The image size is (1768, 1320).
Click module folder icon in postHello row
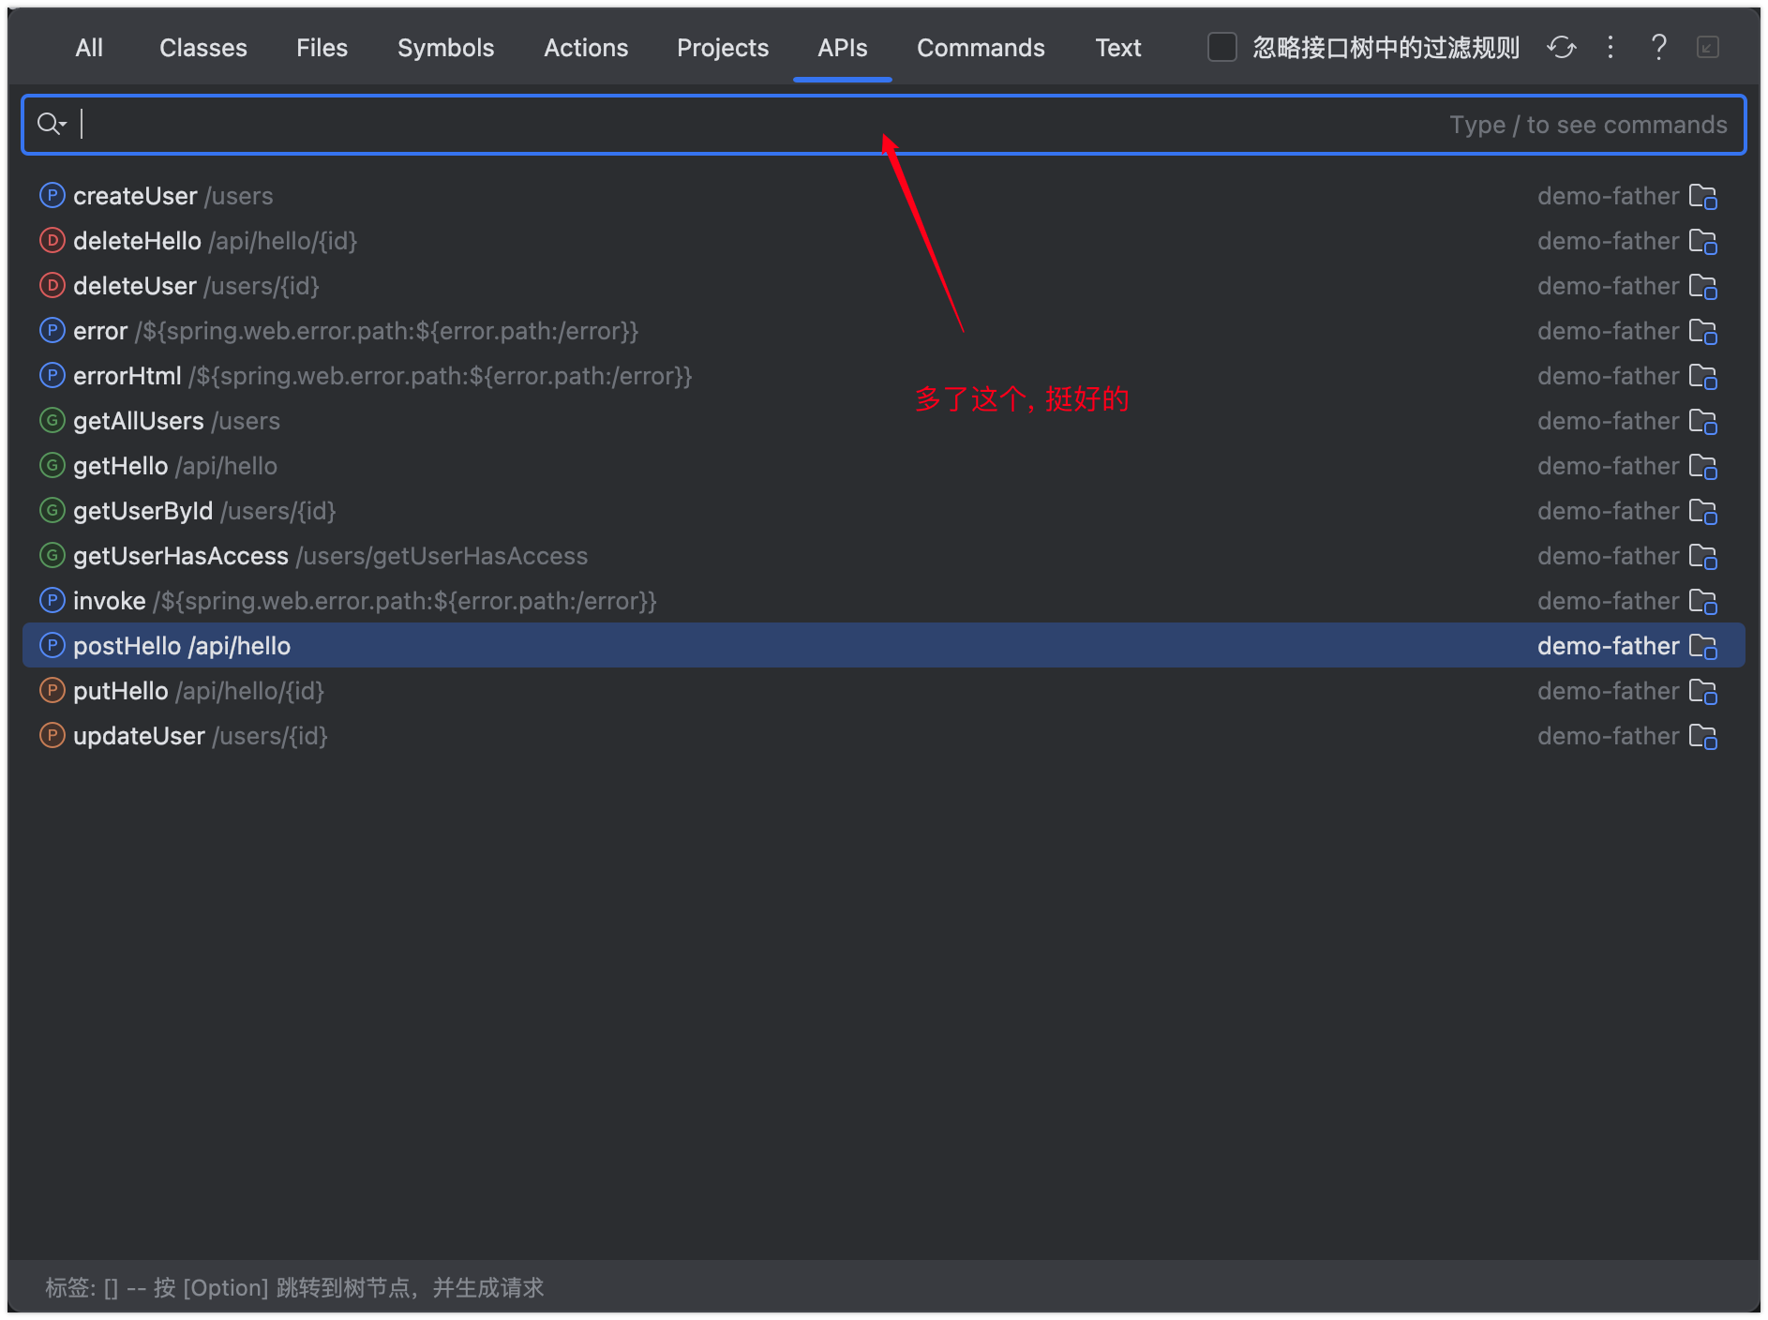click(1703, 647)
